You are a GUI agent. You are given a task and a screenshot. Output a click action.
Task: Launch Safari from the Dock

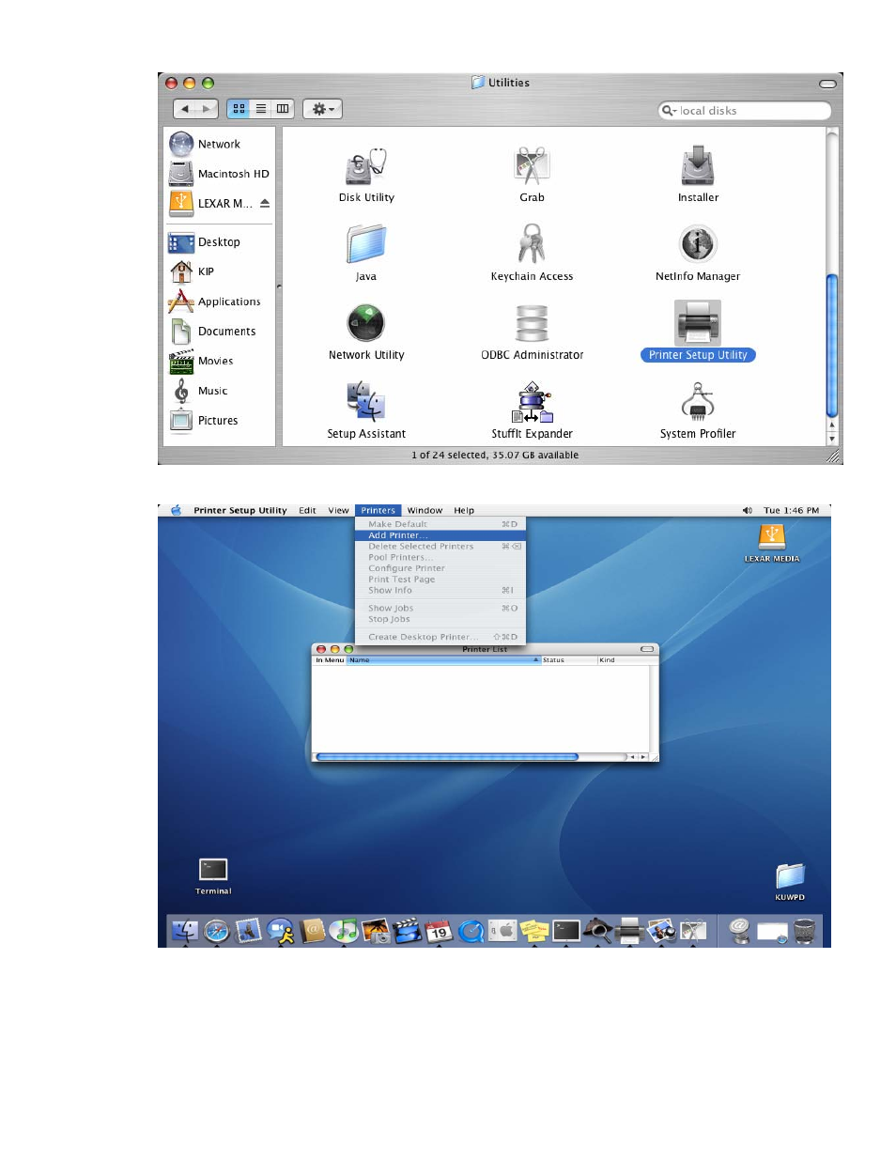click(x=217, y=931)
